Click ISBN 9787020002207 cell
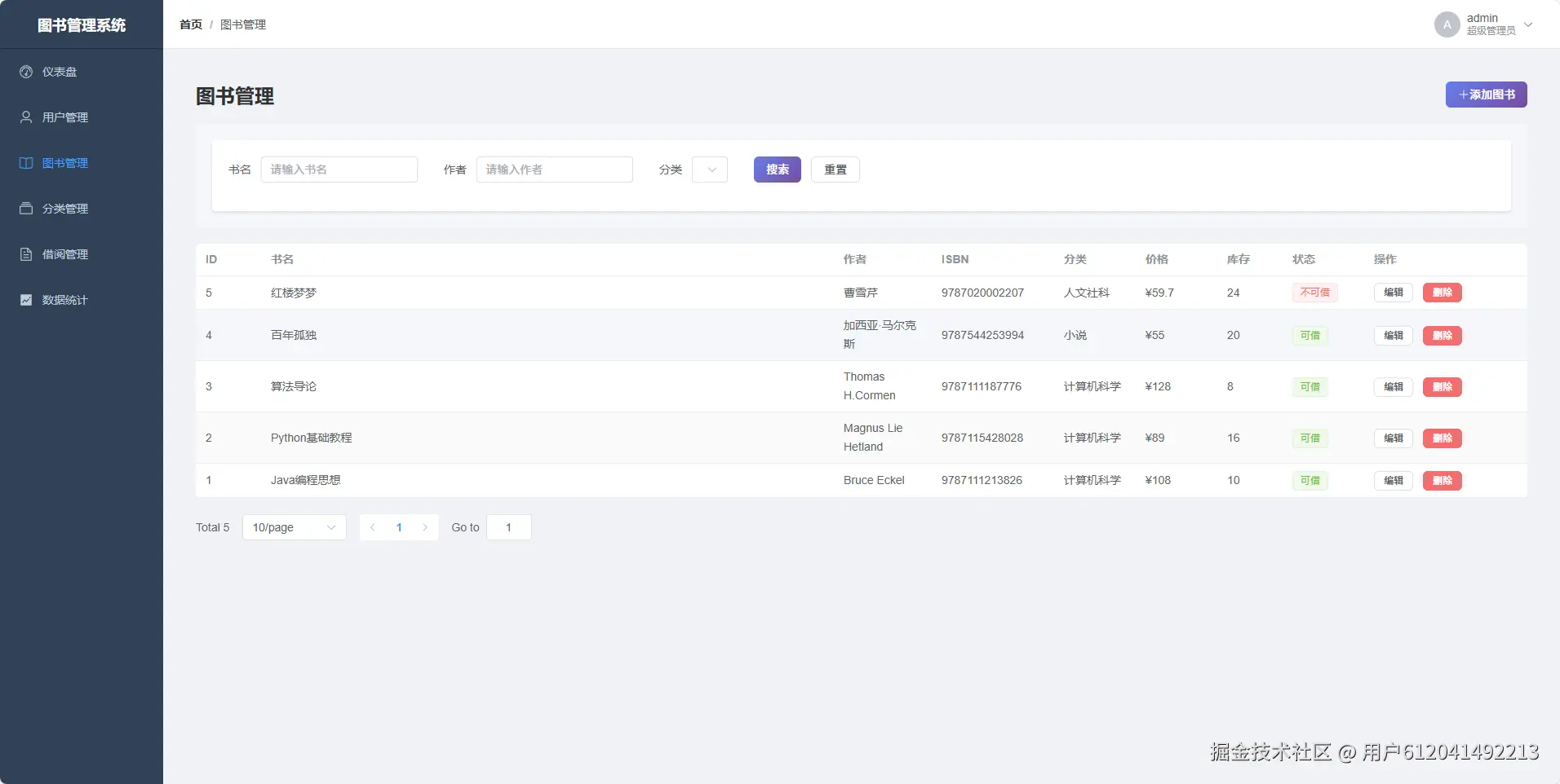Viewport: 1560px width, 784px height. [x=982, y=293]
